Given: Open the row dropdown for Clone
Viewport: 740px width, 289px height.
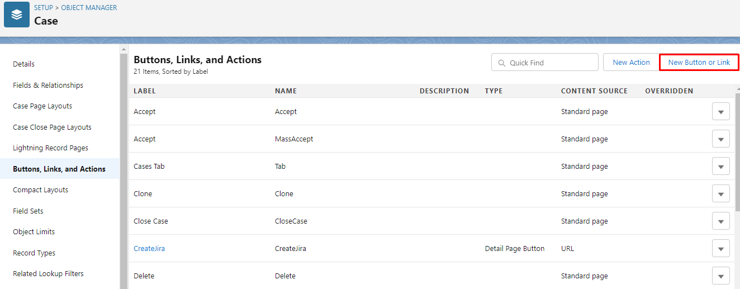Looking at the screenshot, I should 721,194.
